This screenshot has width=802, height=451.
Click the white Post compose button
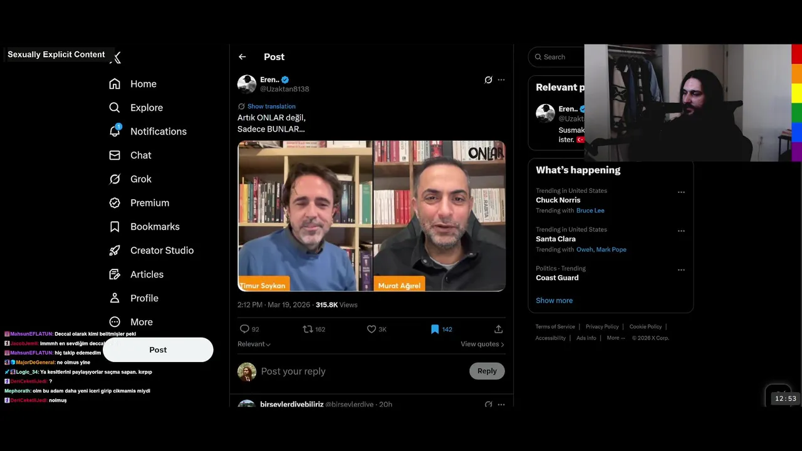pyautogui.click(x=158, y=350)
